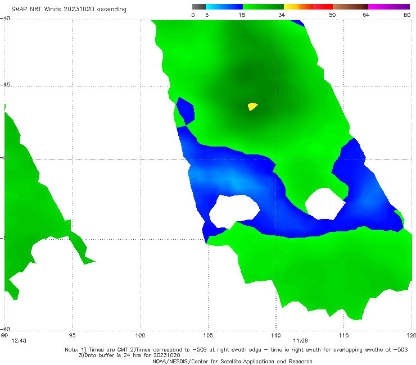Click the cyan-blue segment of the color bar
Viewport: 416px width, 365px height.
(x=224, y=7)
